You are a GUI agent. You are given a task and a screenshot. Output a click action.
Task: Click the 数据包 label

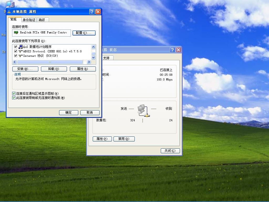point(102,120)
